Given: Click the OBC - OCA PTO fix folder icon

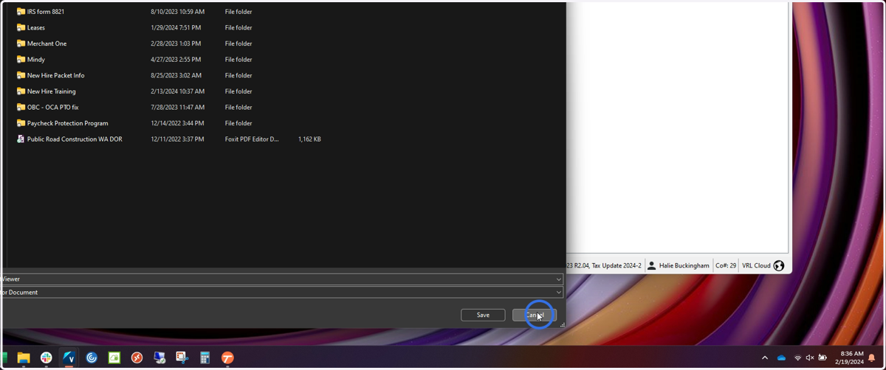Looking at the screenshot, I should [x=21, y=107].
